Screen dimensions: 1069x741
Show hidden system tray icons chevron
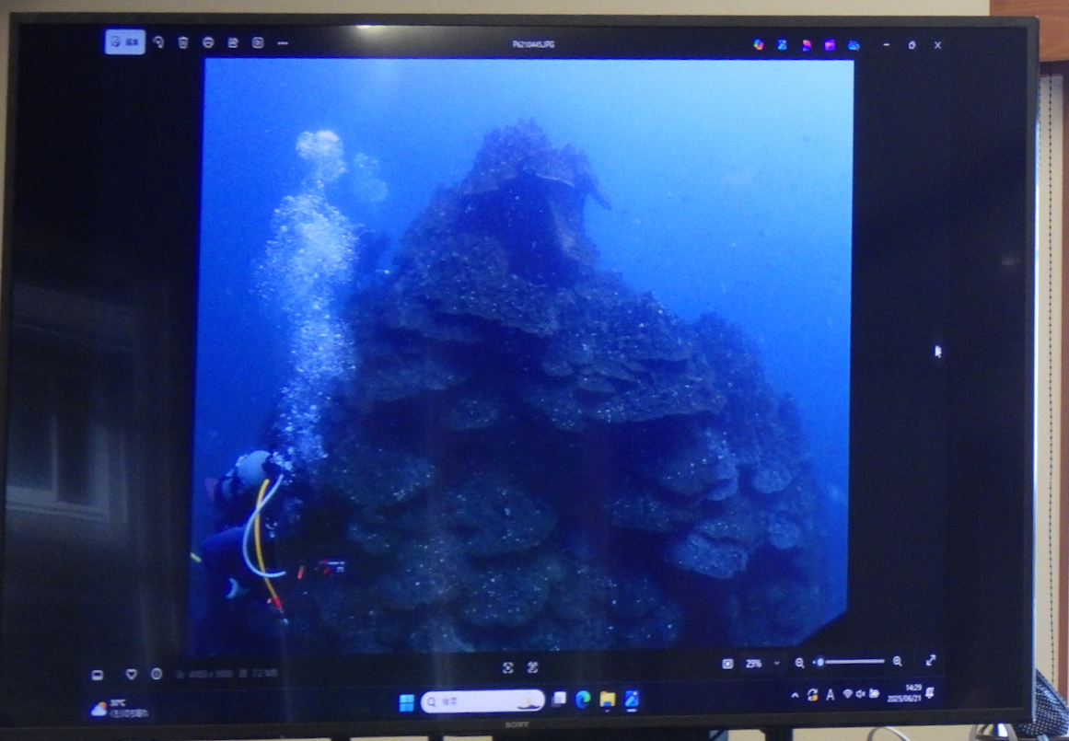pyautogui.click(x=795, y=695)
